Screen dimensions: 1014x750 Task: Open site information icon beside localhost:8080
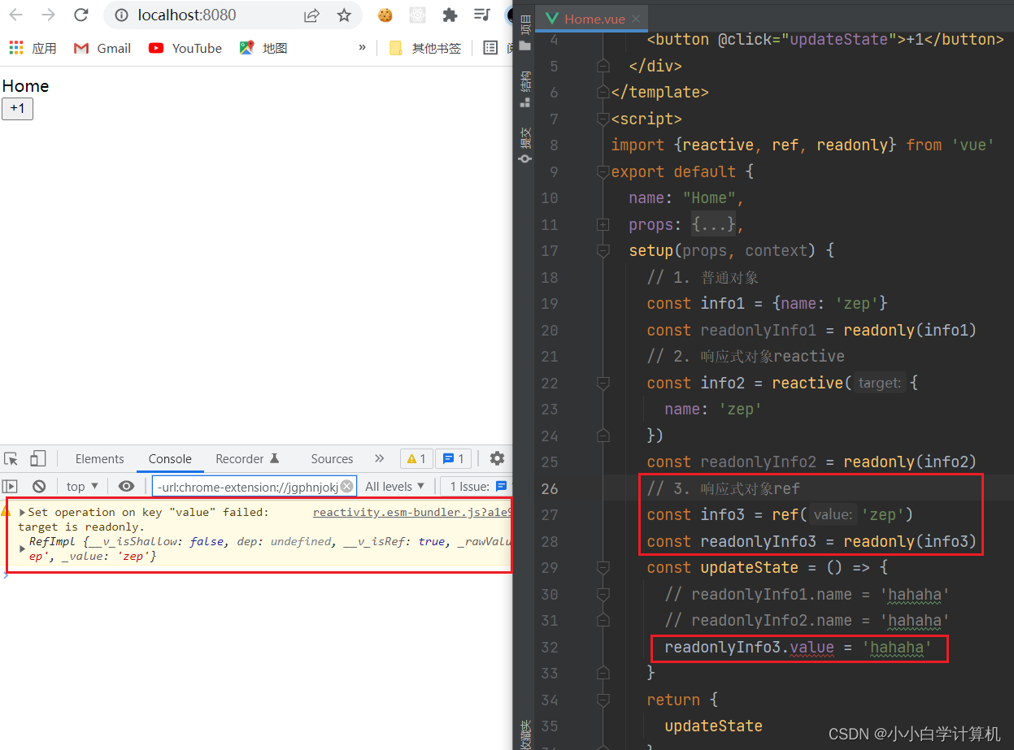(x=121, y=15)
